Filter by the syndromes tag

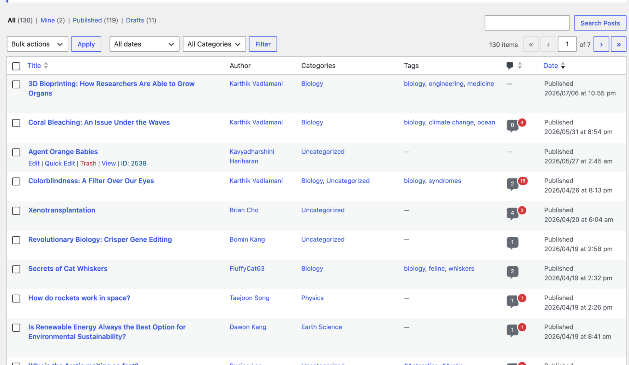click(445, 181)
